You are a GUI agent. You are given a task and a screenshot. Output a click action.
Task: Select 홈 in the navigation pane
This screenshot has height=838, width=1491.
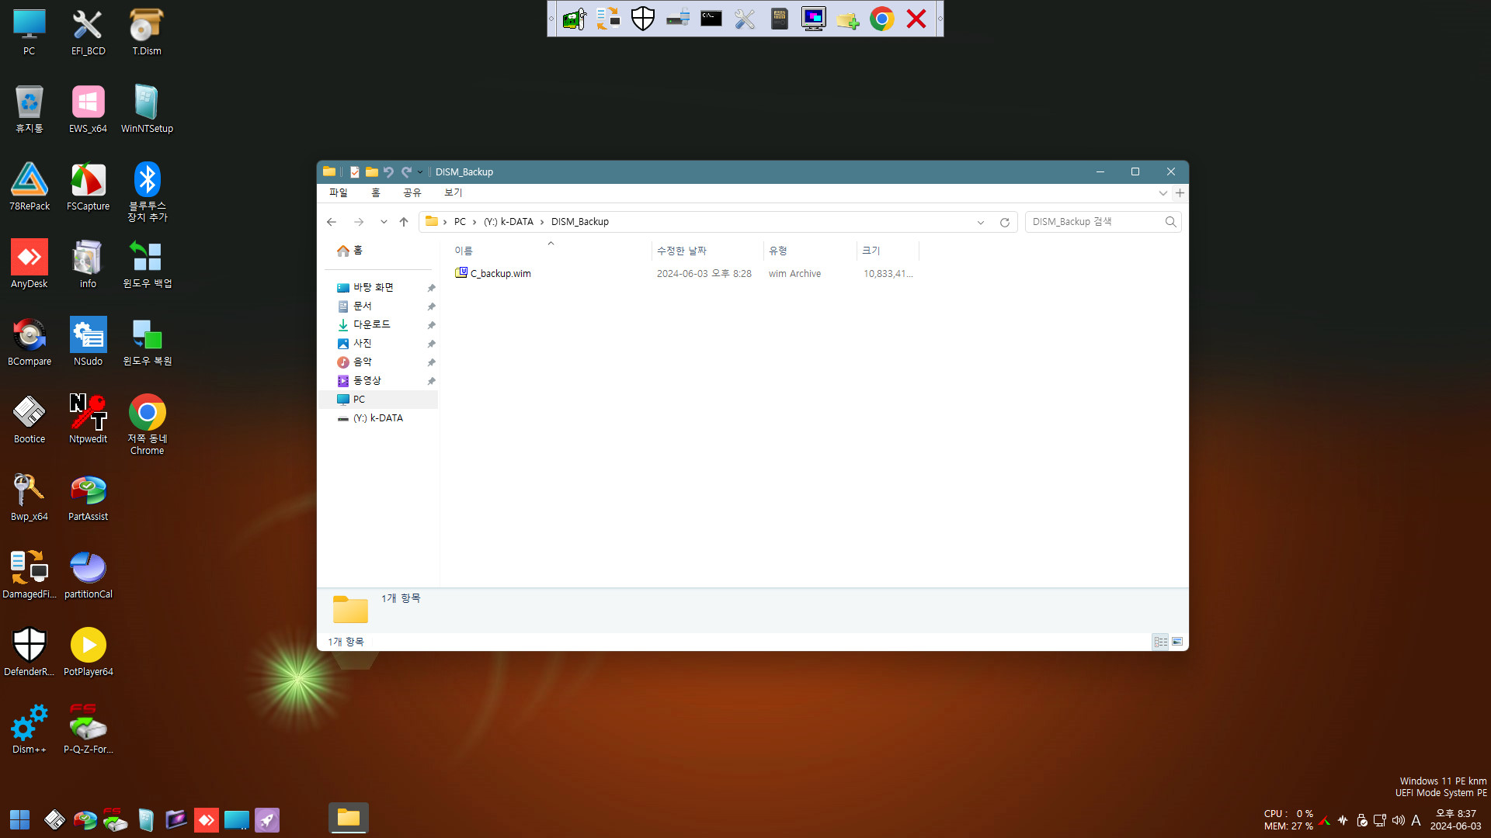pyautogui.click(x=349, y=250)
